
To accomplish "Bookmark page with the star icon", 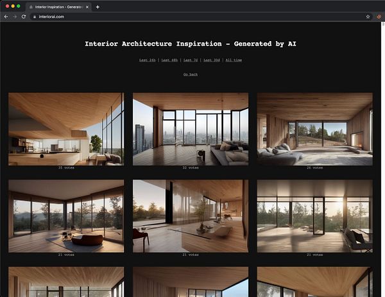I will (x=368, y=17).
